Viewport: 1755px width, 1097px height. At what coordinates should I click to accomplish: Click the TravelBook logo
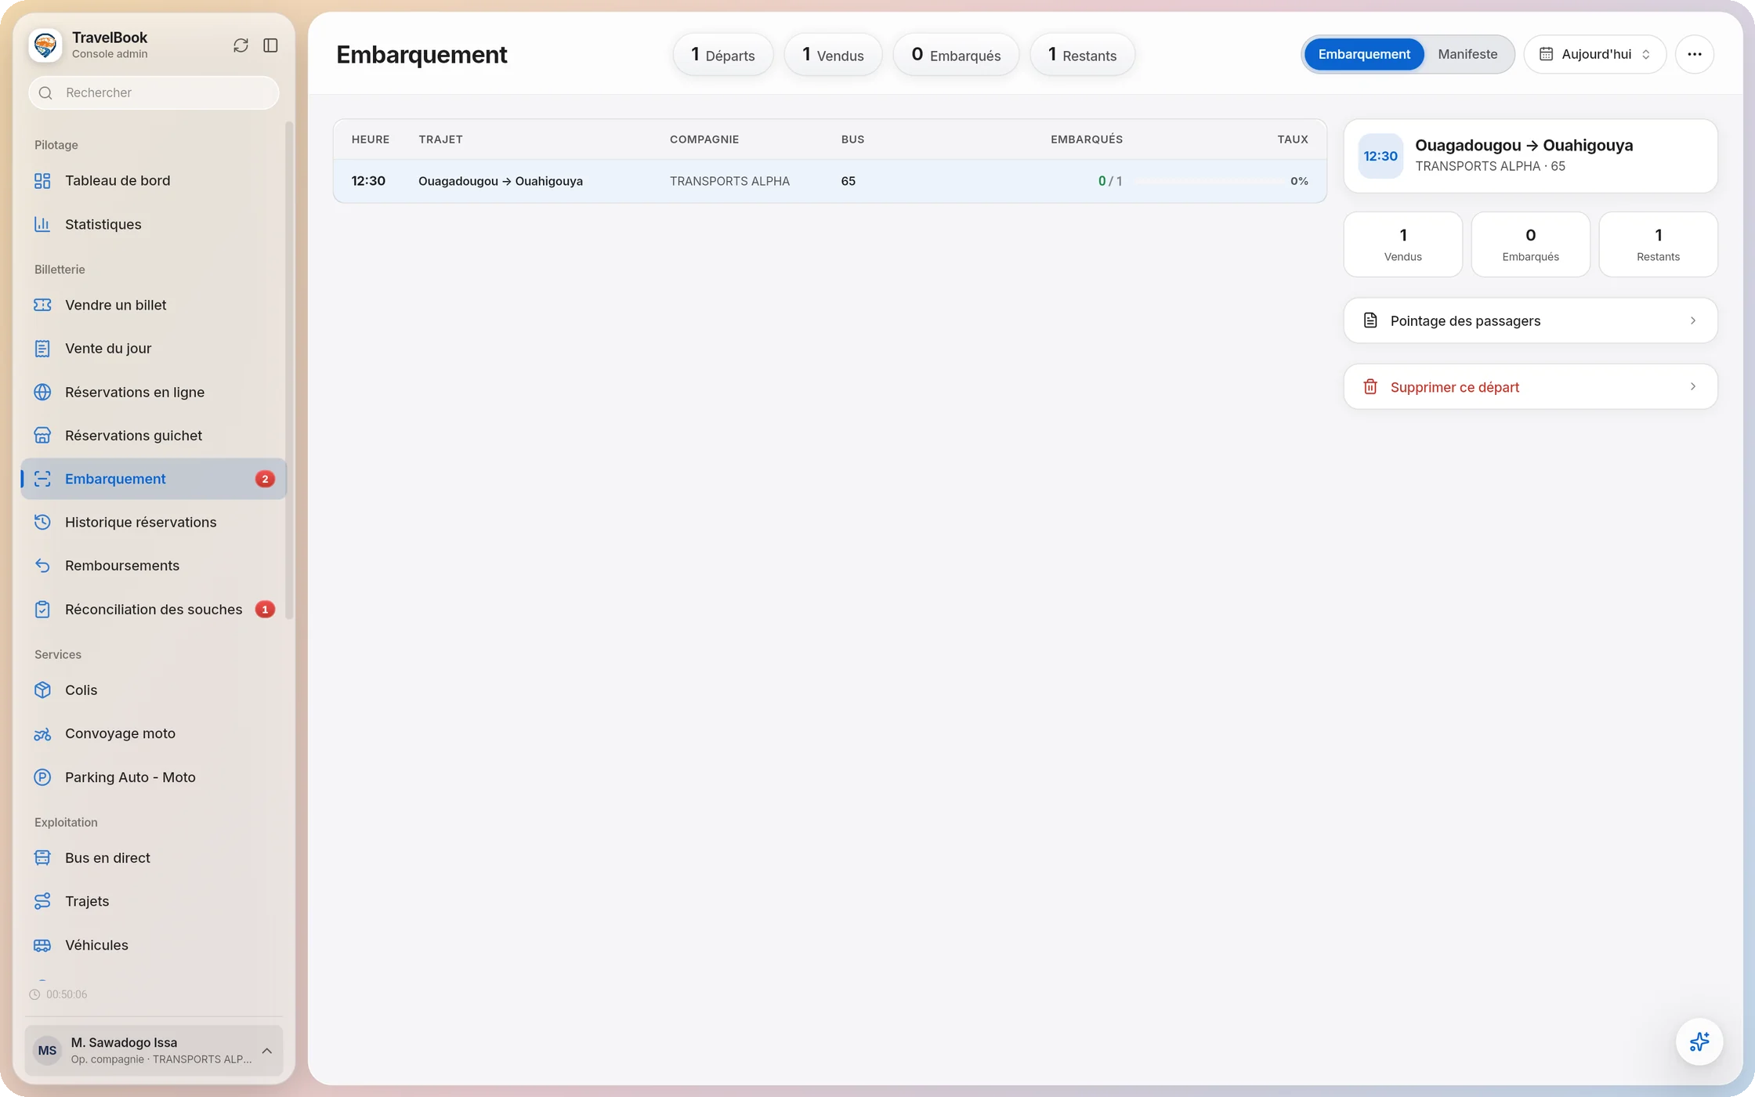[45, 45]
